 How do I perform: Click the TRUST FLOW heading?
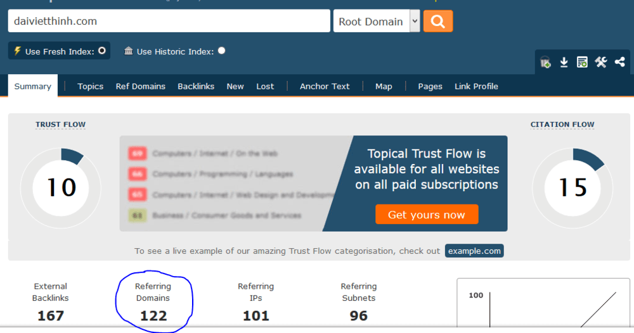coord(60,124)
